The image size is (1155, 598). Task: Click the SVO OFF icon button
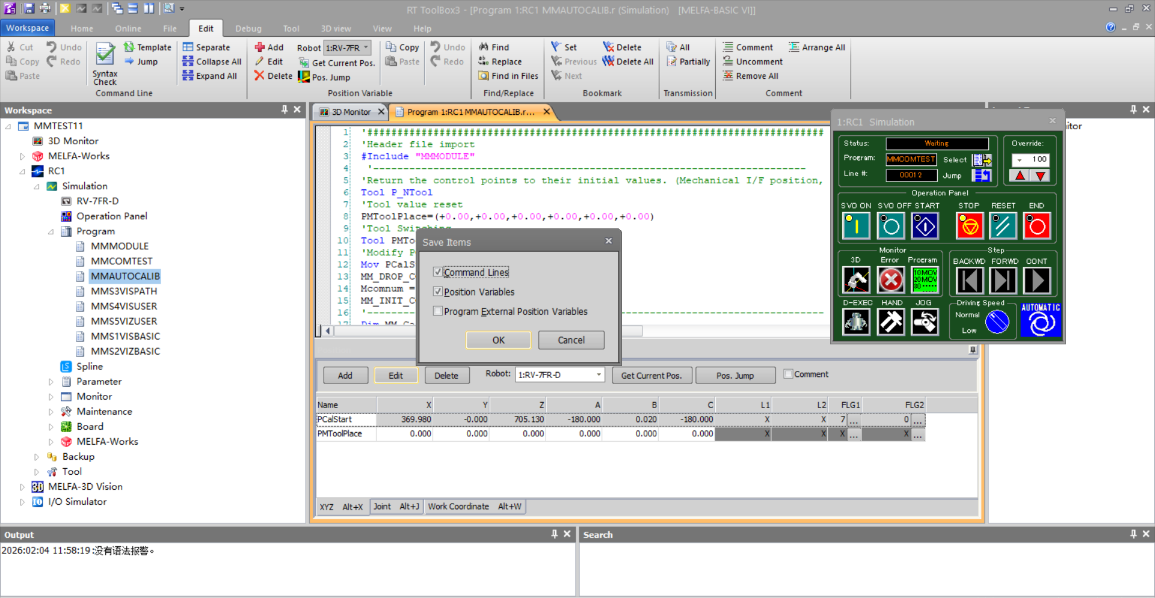pos(890,227)
